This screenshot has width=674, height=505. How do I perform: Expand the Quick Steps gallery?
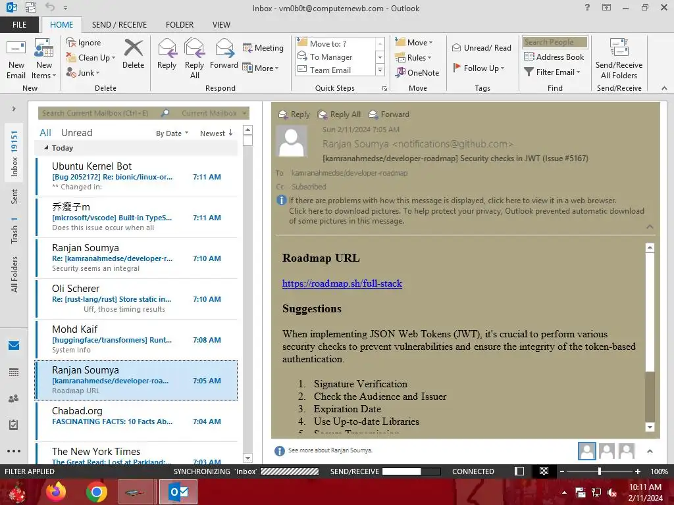[380, 70]
